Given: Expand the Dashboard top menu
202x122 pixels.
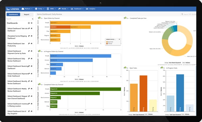Looking at the screenshot, I should (77, 9).
